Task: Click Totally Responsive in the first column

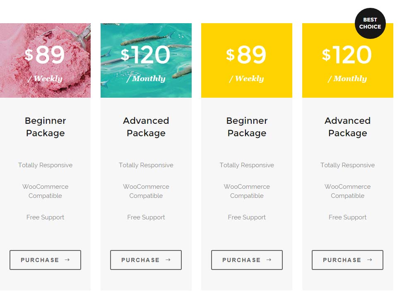Action: (45, 165)
